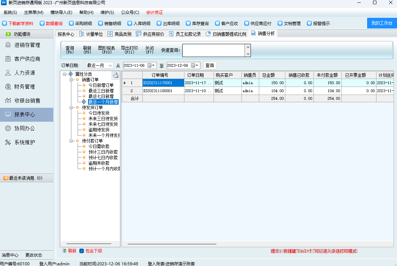Open the red 会计凭证 menu
The image size is (397, 266).
click(154, 13)
